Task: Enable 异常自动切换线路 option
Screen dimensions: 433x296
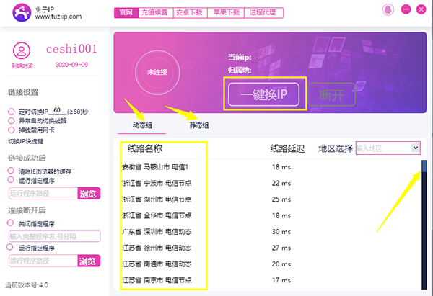Action: pyautogui.click(x=11, y=121)
